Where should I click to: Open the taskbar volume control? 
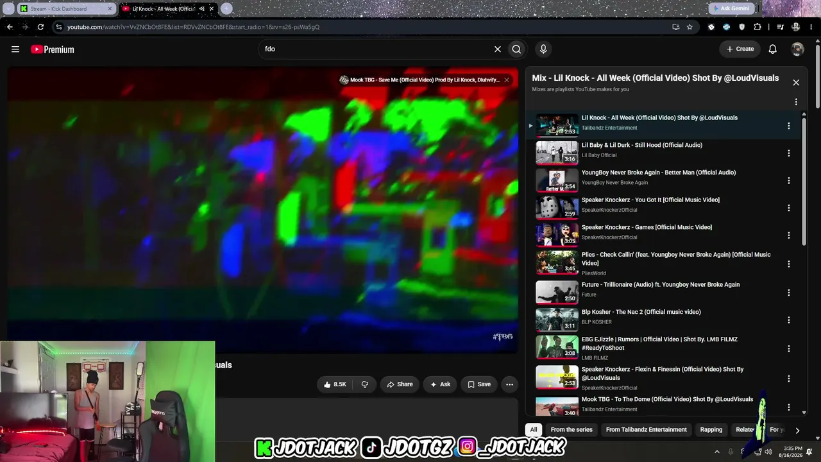[768, 452]
